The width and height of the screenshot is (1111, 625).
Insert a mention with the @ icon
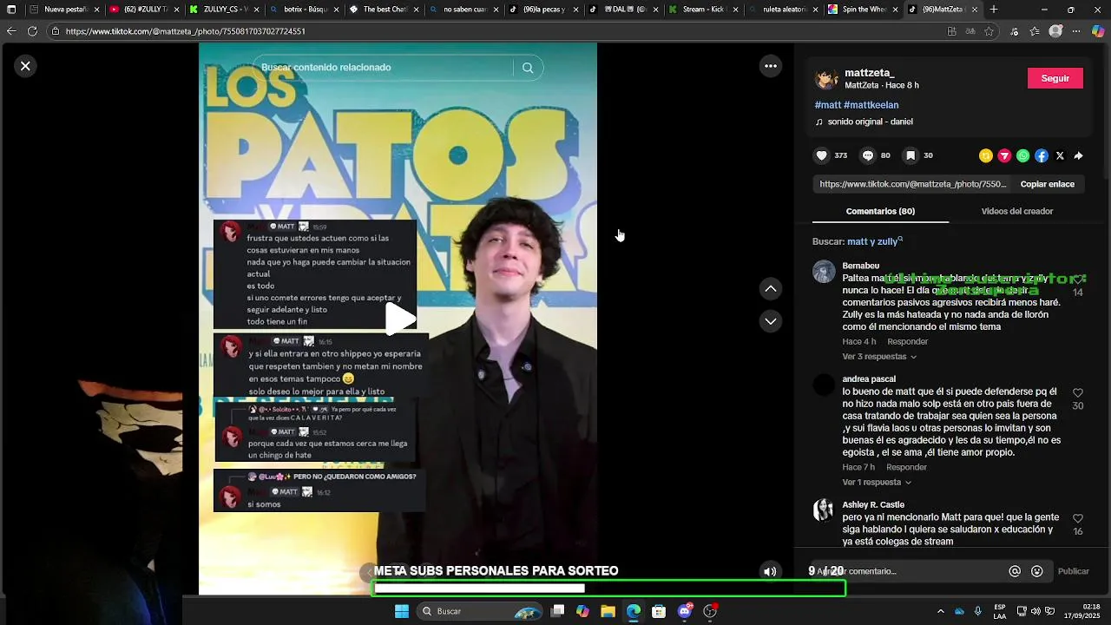1015,571
